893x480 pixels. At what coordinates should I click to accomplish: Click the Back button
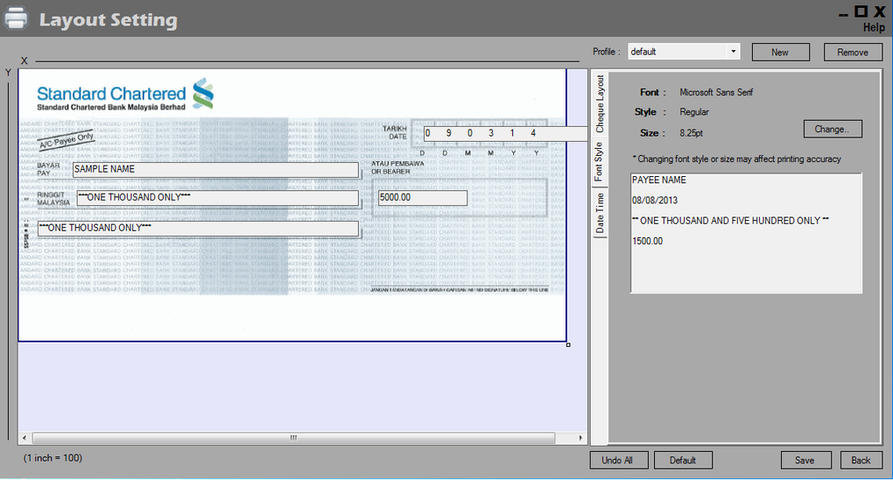861,460
